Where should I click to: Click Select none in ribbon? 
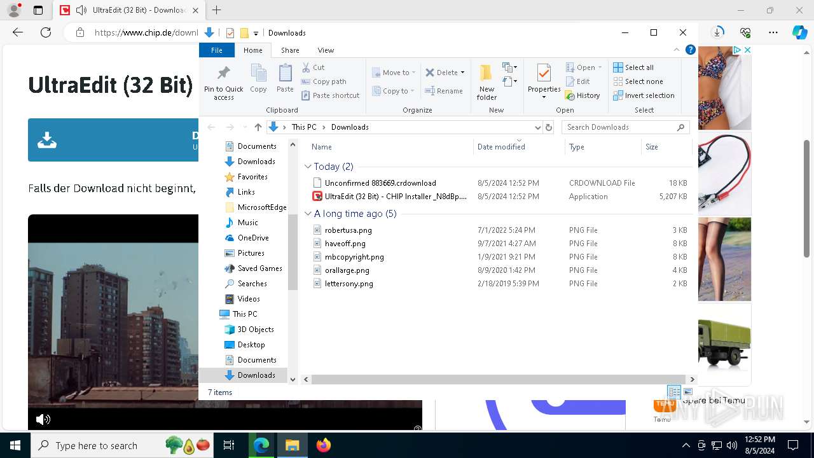(x=638, y=81)
